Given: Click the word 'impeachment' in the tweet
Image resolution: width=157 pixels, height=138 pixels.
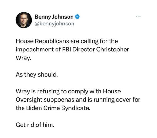Looking at the screenshot, I should (35, 50).
